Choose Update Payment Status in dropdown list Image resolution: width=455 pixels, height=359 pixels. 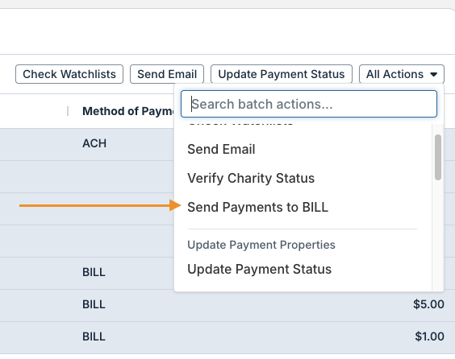click(260, 269)
